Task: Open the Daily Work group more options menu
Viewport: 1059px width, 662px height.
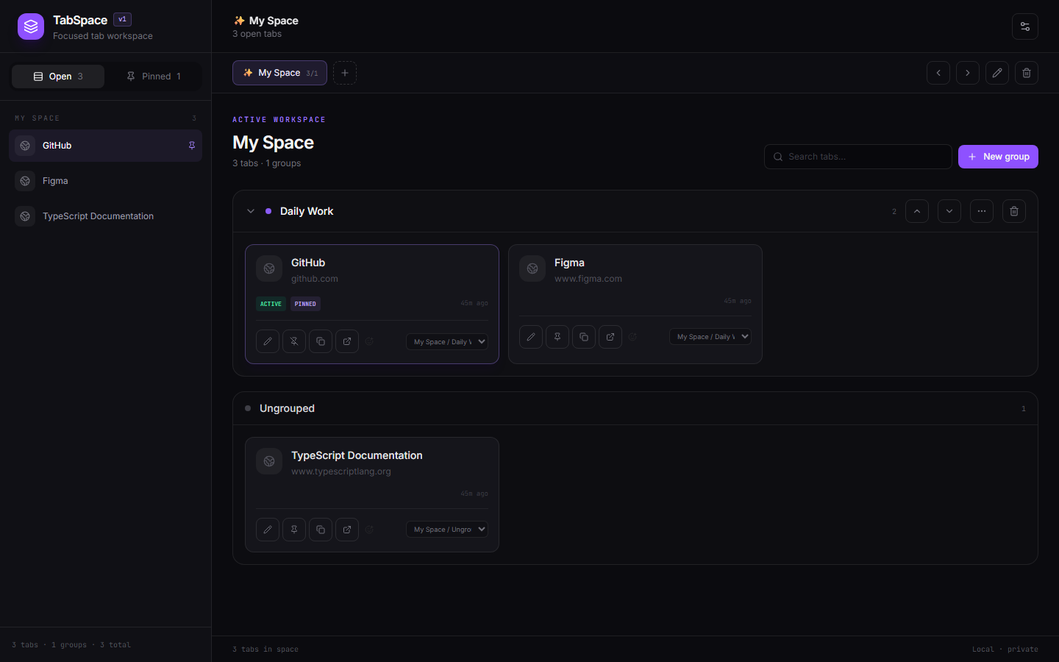Action: [982, 211]
